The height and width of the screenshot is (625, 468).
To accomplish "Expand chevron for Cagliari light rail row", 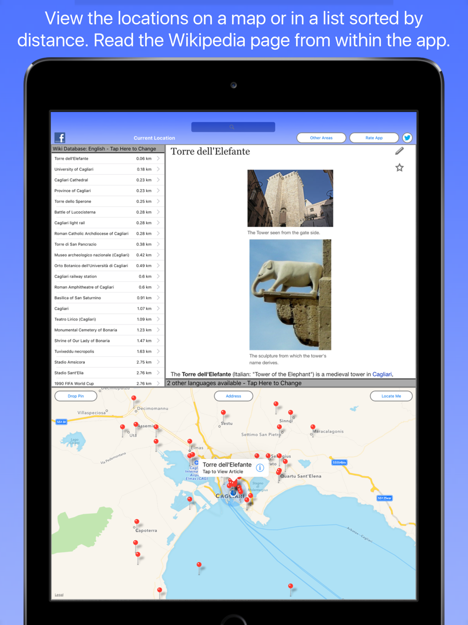I will click(x=158, y=223).
